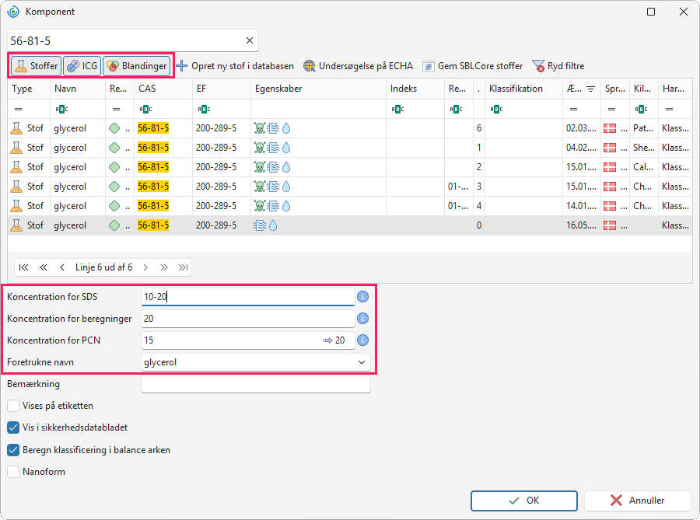Click the Indeks column header
The image size is (700, 520).
(x=415, y=89)
